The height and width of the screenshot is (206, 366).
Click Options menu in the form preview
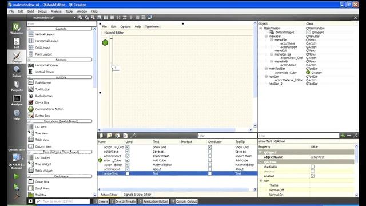pyautogui.click(x=125, y=27)
